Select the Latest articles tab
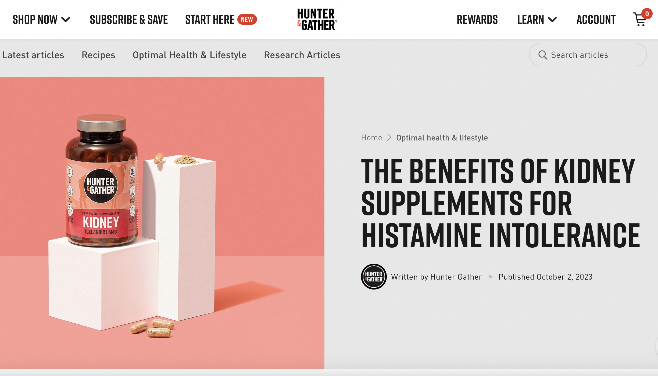This screenshot has width=658, height=376. point(33,55)
